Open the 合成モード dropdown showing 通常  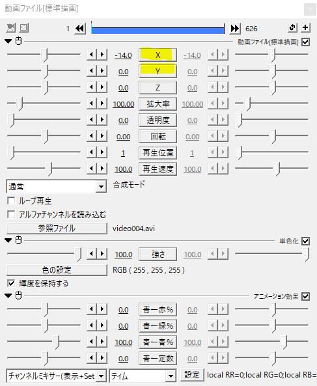coord(57,186)
